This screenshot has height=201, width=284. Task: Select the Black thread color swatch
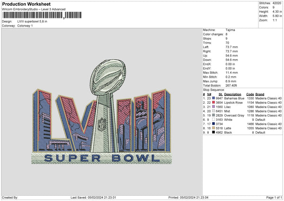click(x=213, y=132)
